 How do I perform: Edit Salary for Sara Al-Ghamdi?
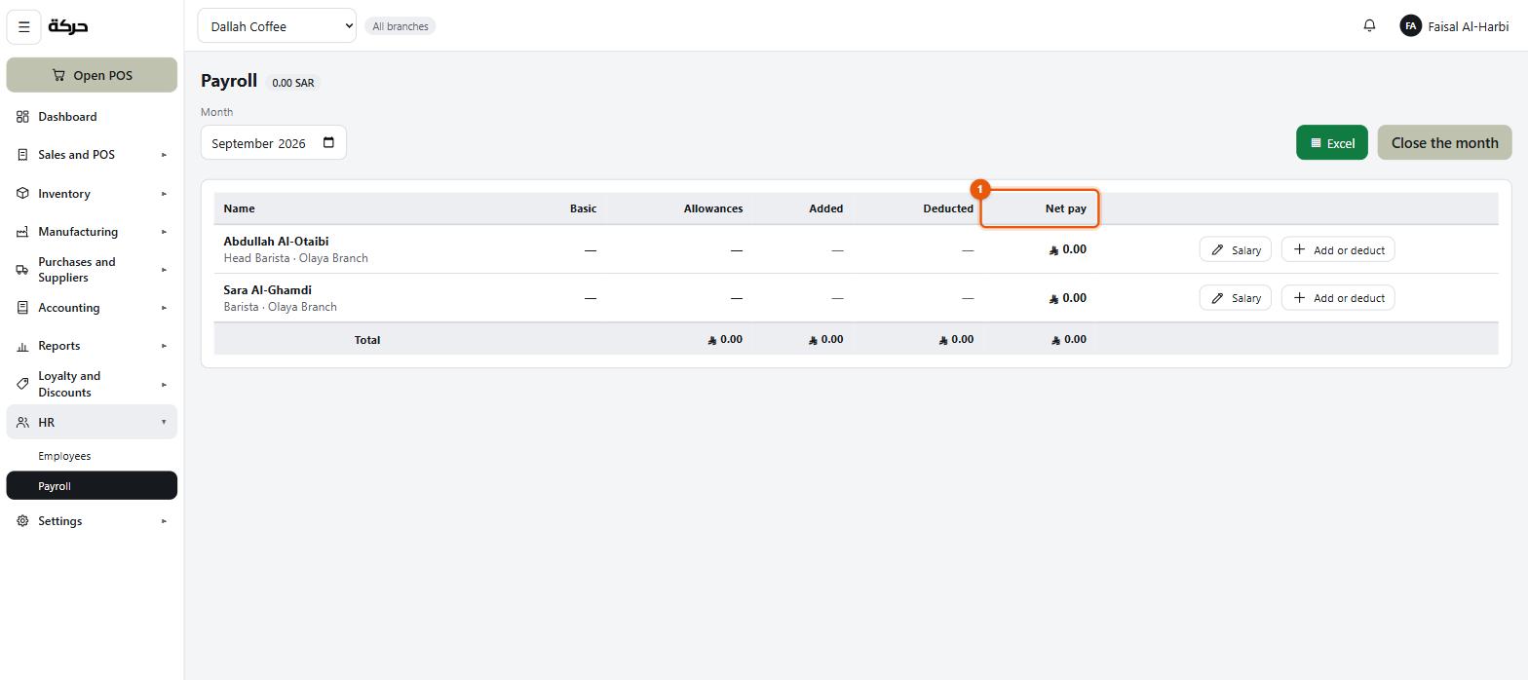pos(1235,298)
